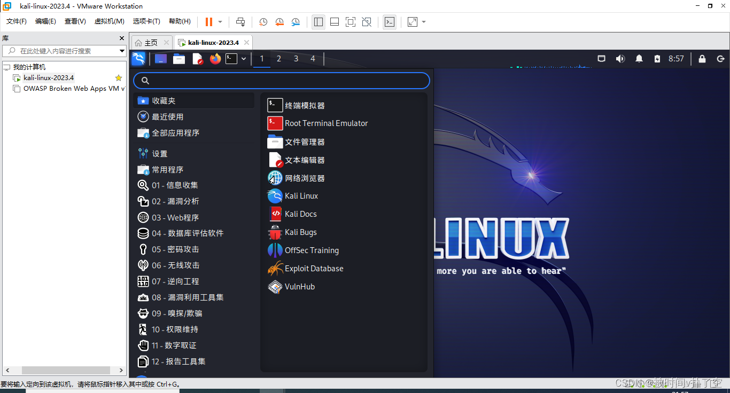Viewport: 730px width, 393px height.
Task: Switch to workspace 3
Action: (x=296, y=59)
